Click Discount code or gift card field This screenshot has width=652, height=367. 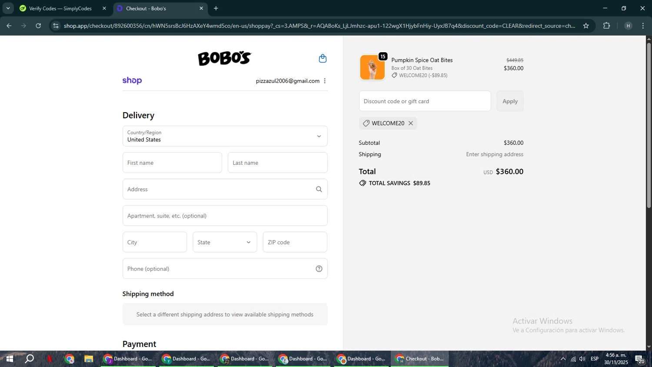click(425, 101)
